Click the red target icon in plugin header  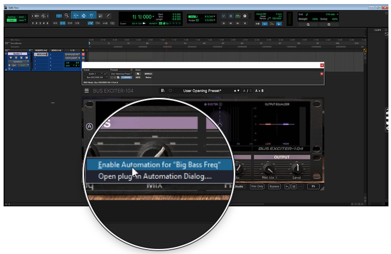point(322,74)
